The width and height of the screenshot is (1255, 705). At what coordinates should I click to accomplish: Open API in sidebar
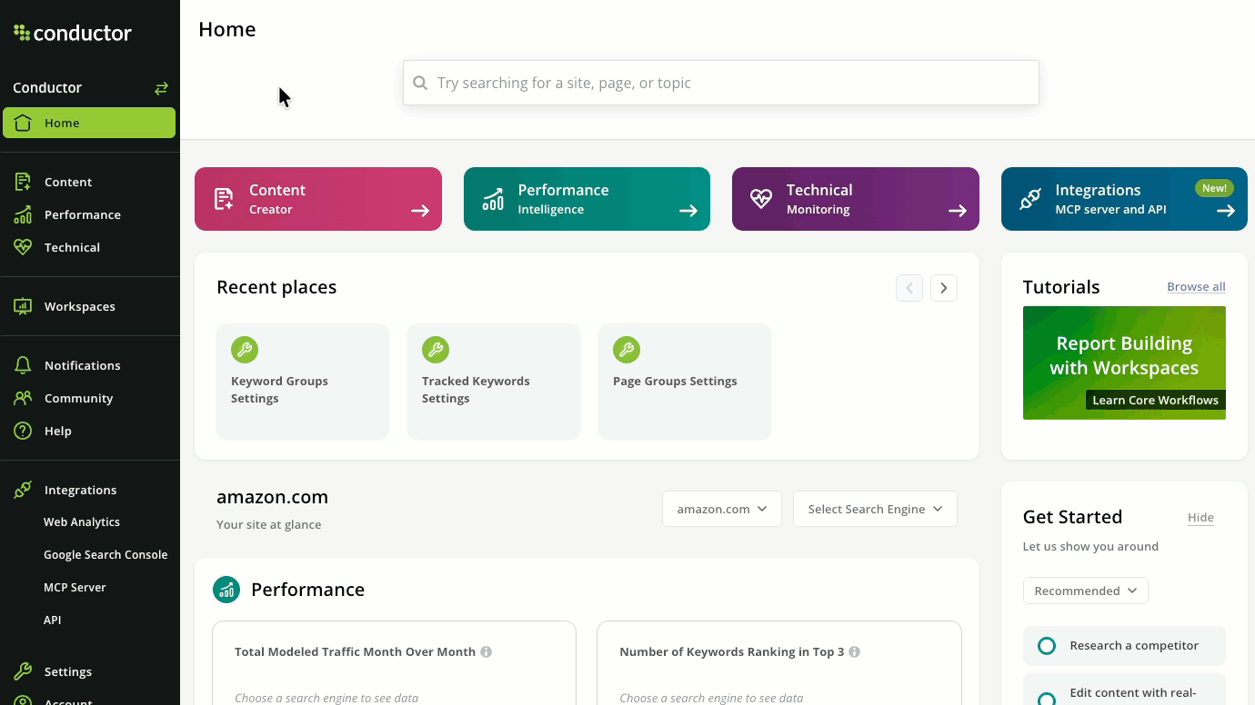[53, 621]
